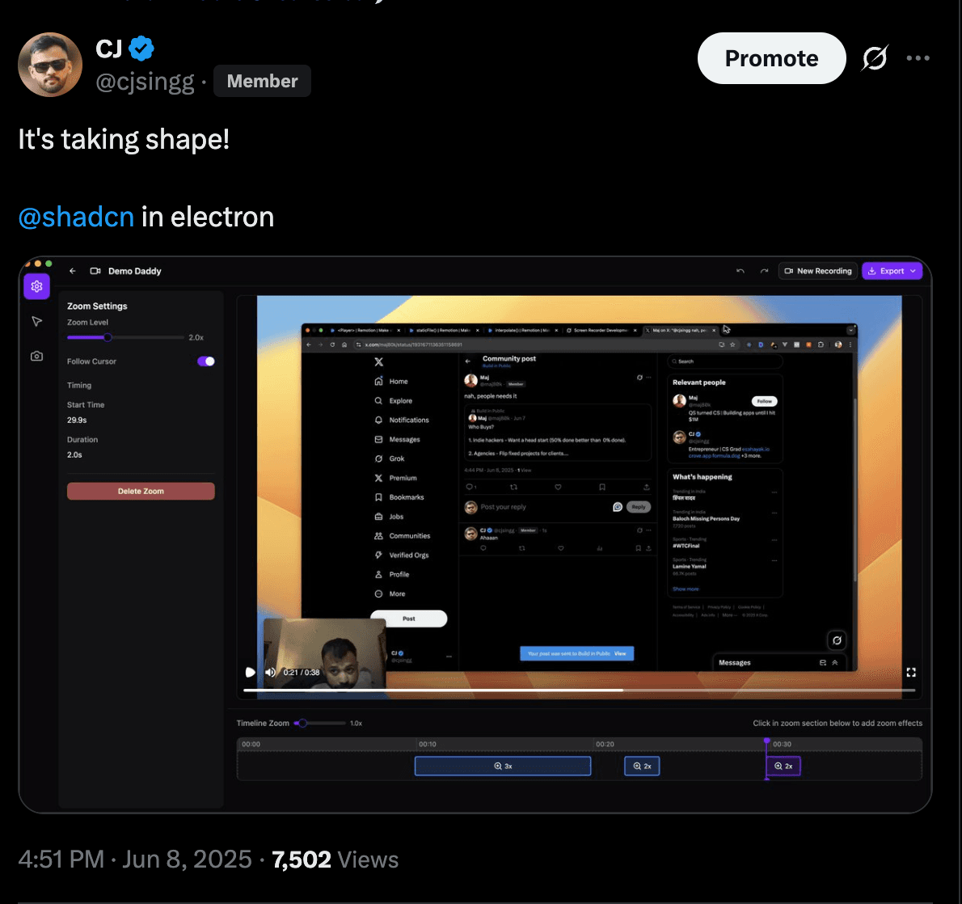
Task: Open the @shadcn mention link
Action: point(76,217)
